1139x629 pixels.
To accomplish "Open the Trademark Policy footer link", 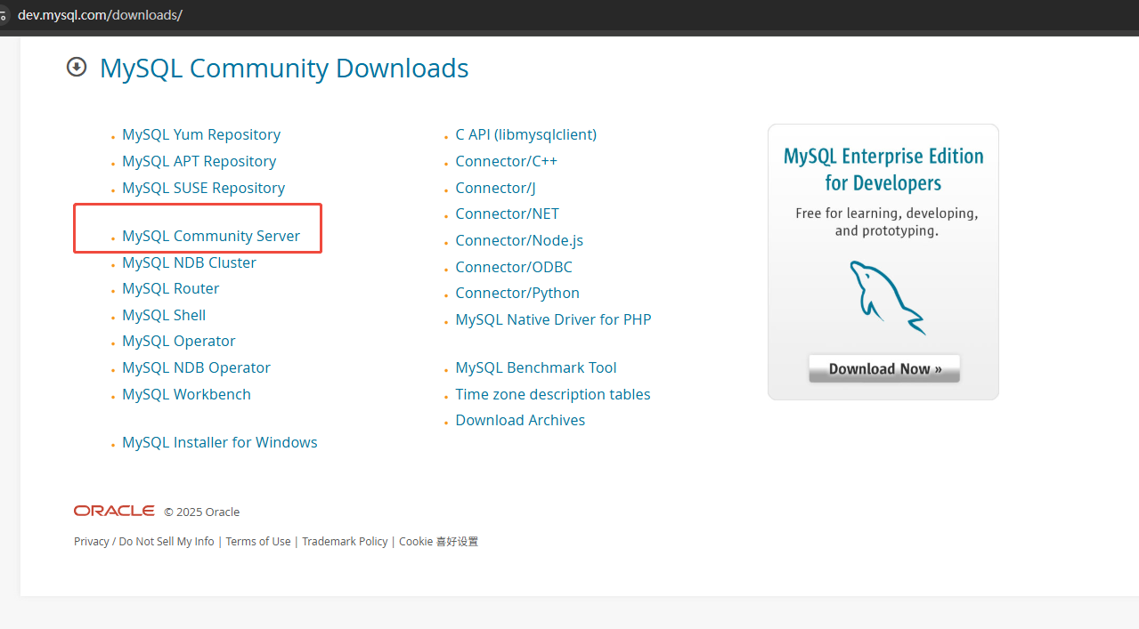I will (x=345, y=541).
